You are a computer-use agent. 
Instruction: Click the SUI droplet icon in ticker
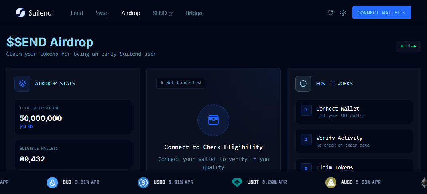click(53, 182)
